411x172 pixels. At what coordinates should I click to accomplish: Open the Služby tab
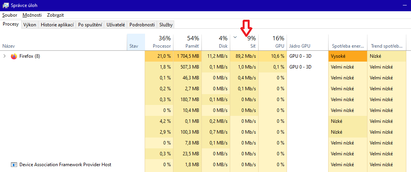click(x=166, y=24)
